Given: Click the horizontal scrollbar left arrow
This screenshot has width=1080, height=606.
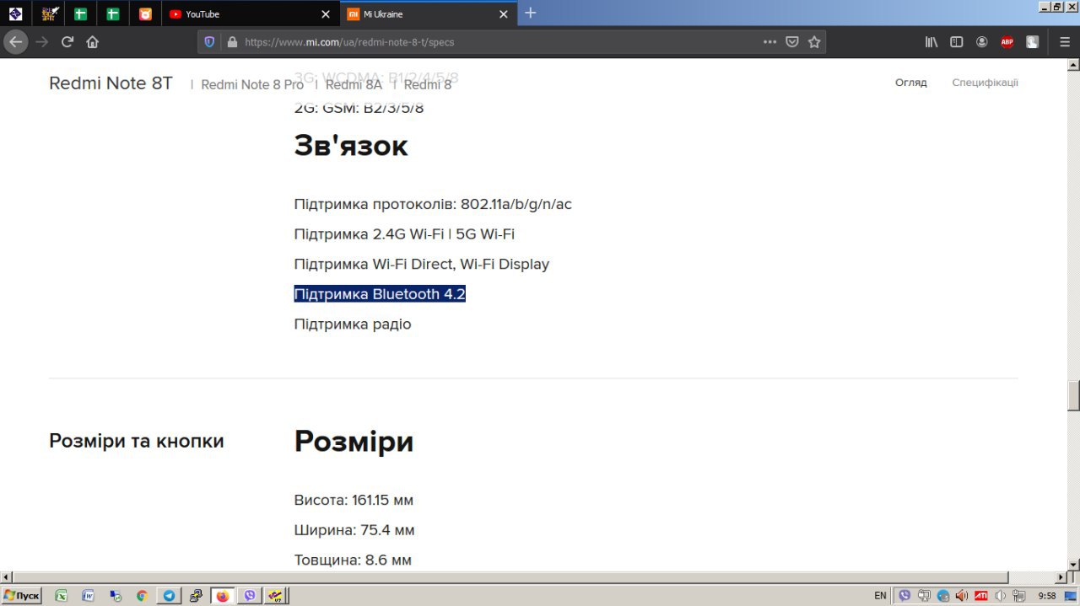Looking at the screenshot, I should point(6,577).
